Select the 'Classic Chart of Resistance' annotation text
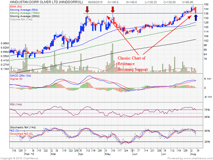Screen dimensions: 213x160 click(x=132, y=58)
